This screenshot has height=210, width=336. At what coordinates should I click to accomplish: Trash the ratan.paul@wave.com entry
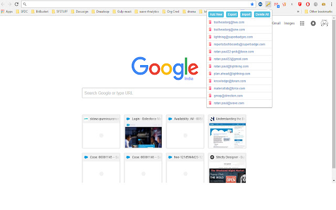pos(210,103)
